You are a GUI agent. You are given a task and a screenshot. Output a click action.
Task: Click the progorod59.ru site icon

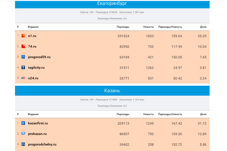[23, 57]
